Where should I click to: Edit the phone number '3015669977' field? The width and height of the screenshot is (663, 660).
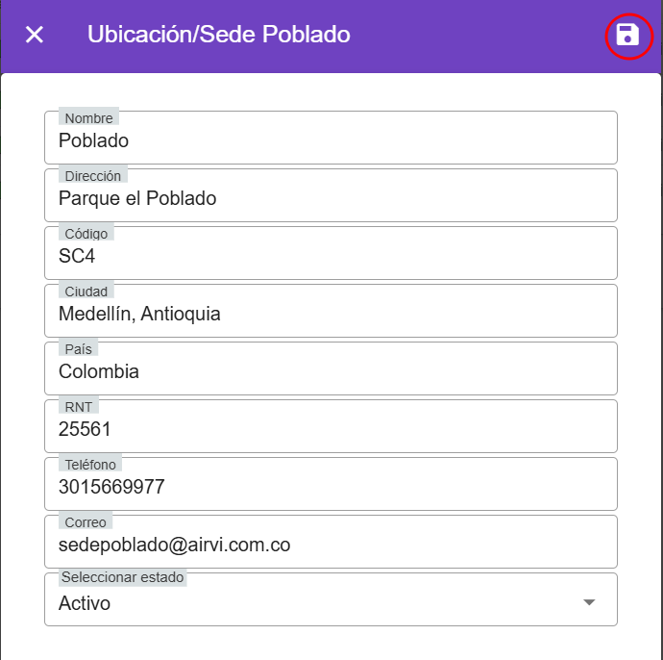coord(331,487)
